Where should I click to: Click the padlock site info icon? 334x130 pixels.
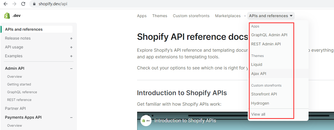[x=34, y=4]
